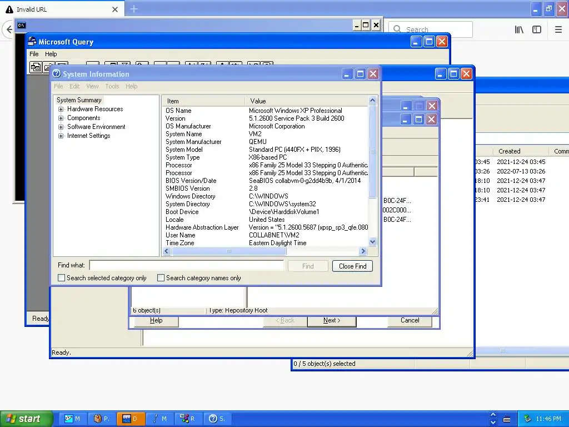Open the Tools menu in System Information
The image size is (569, 427).
(x=112, y=86)
